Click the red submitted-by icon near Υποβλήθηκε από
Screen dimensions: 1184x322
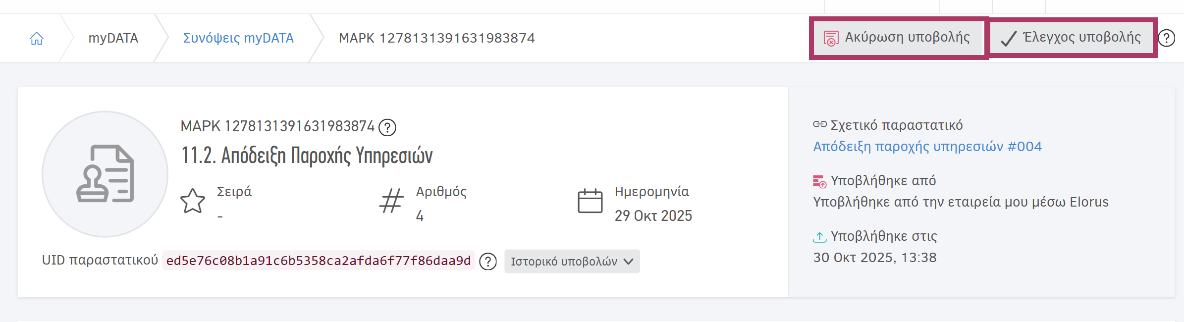(x=820, y=180)
